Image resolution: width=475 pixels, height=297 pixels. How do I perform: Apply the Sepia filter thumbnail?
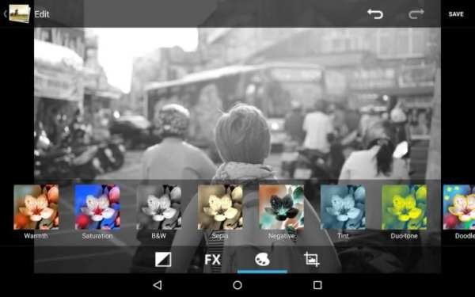220,207
